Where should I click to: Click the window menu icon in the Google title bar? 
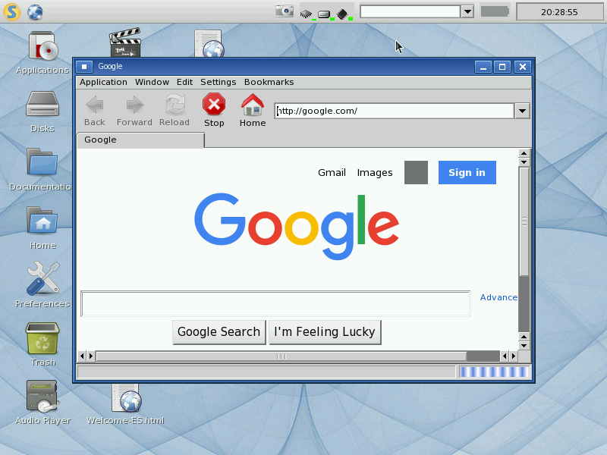point(84,67)
